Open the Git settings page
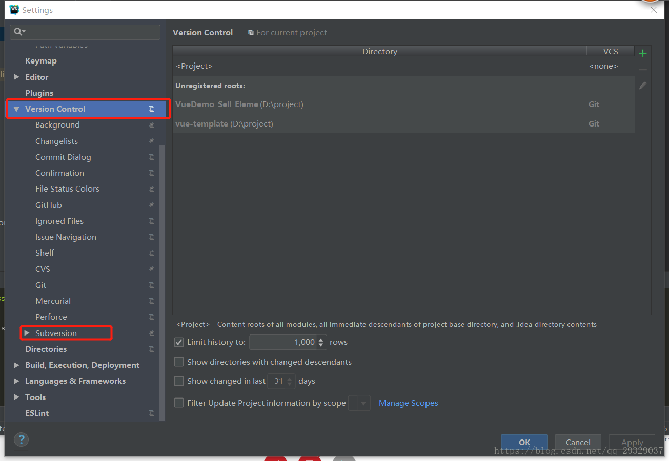669x461 pixels. (x=41, y=285)
